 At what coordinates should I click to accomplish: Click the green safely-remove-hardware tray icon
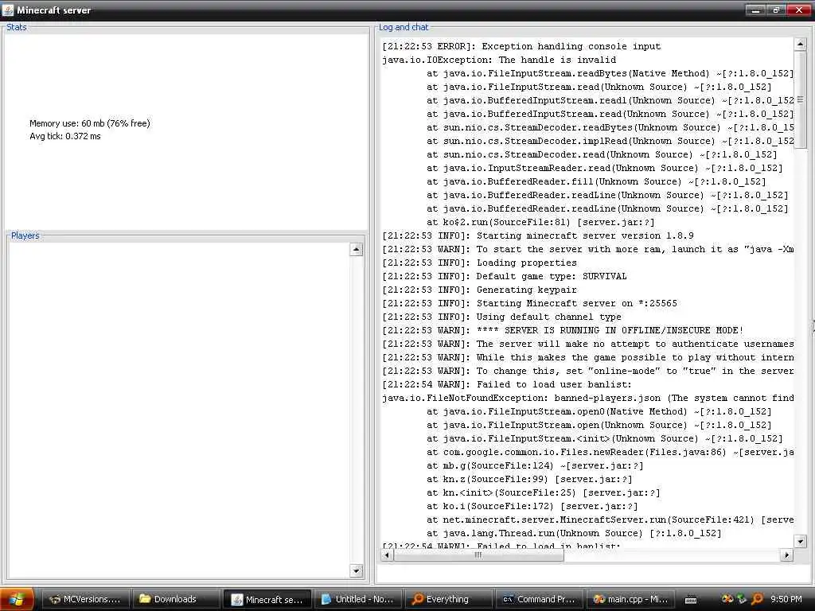[x=742, y=599]
